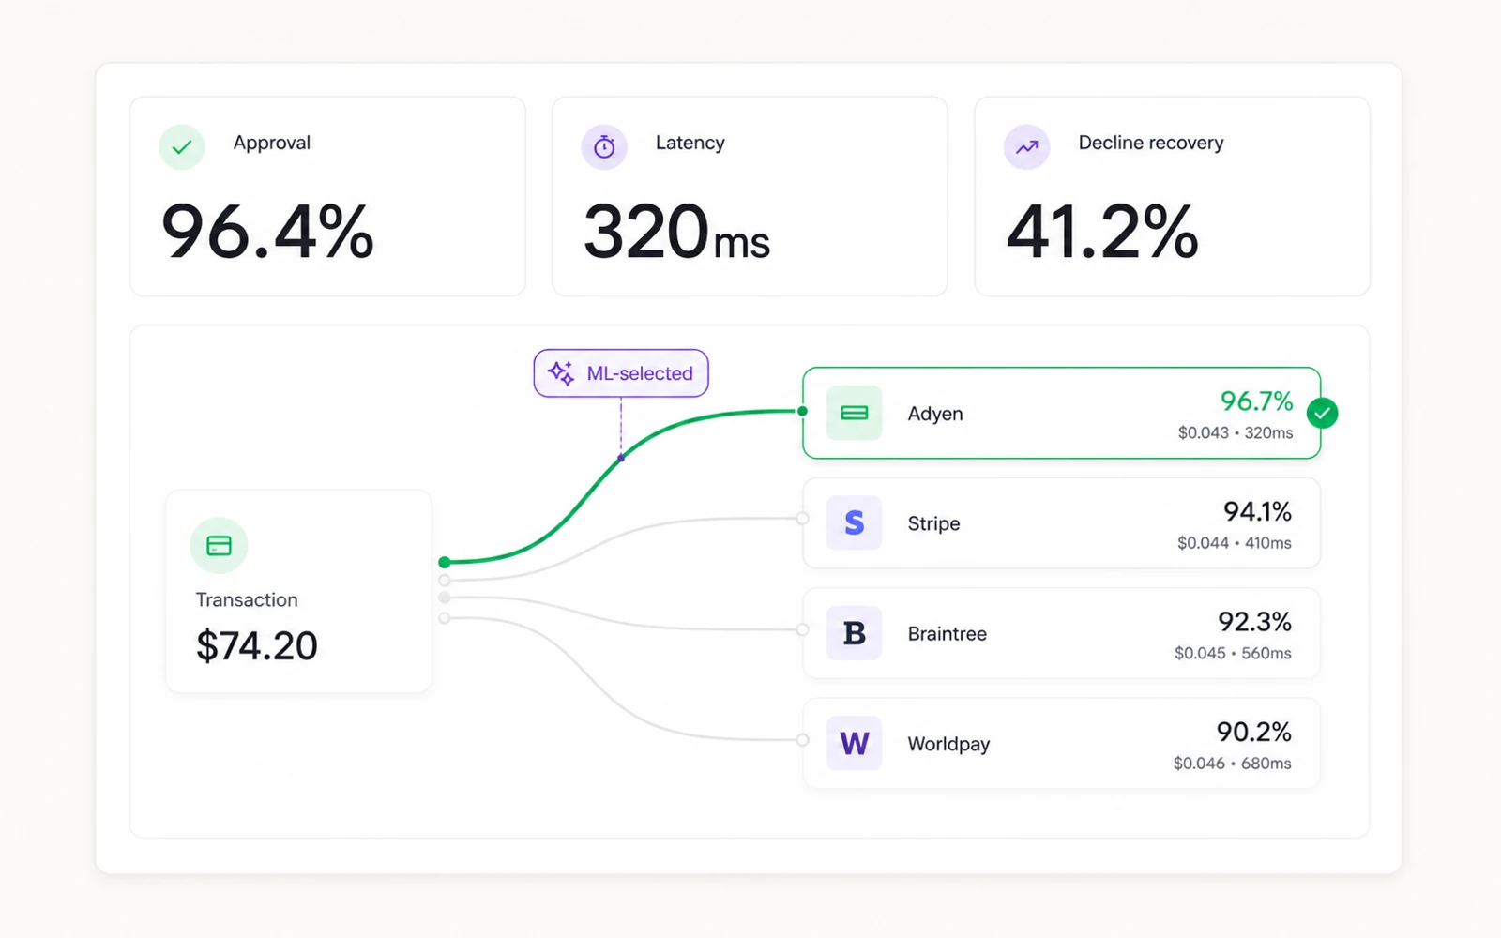Click the Stripe S logo icon
The image size is (1501, 938).
click(x=854, y=522)
